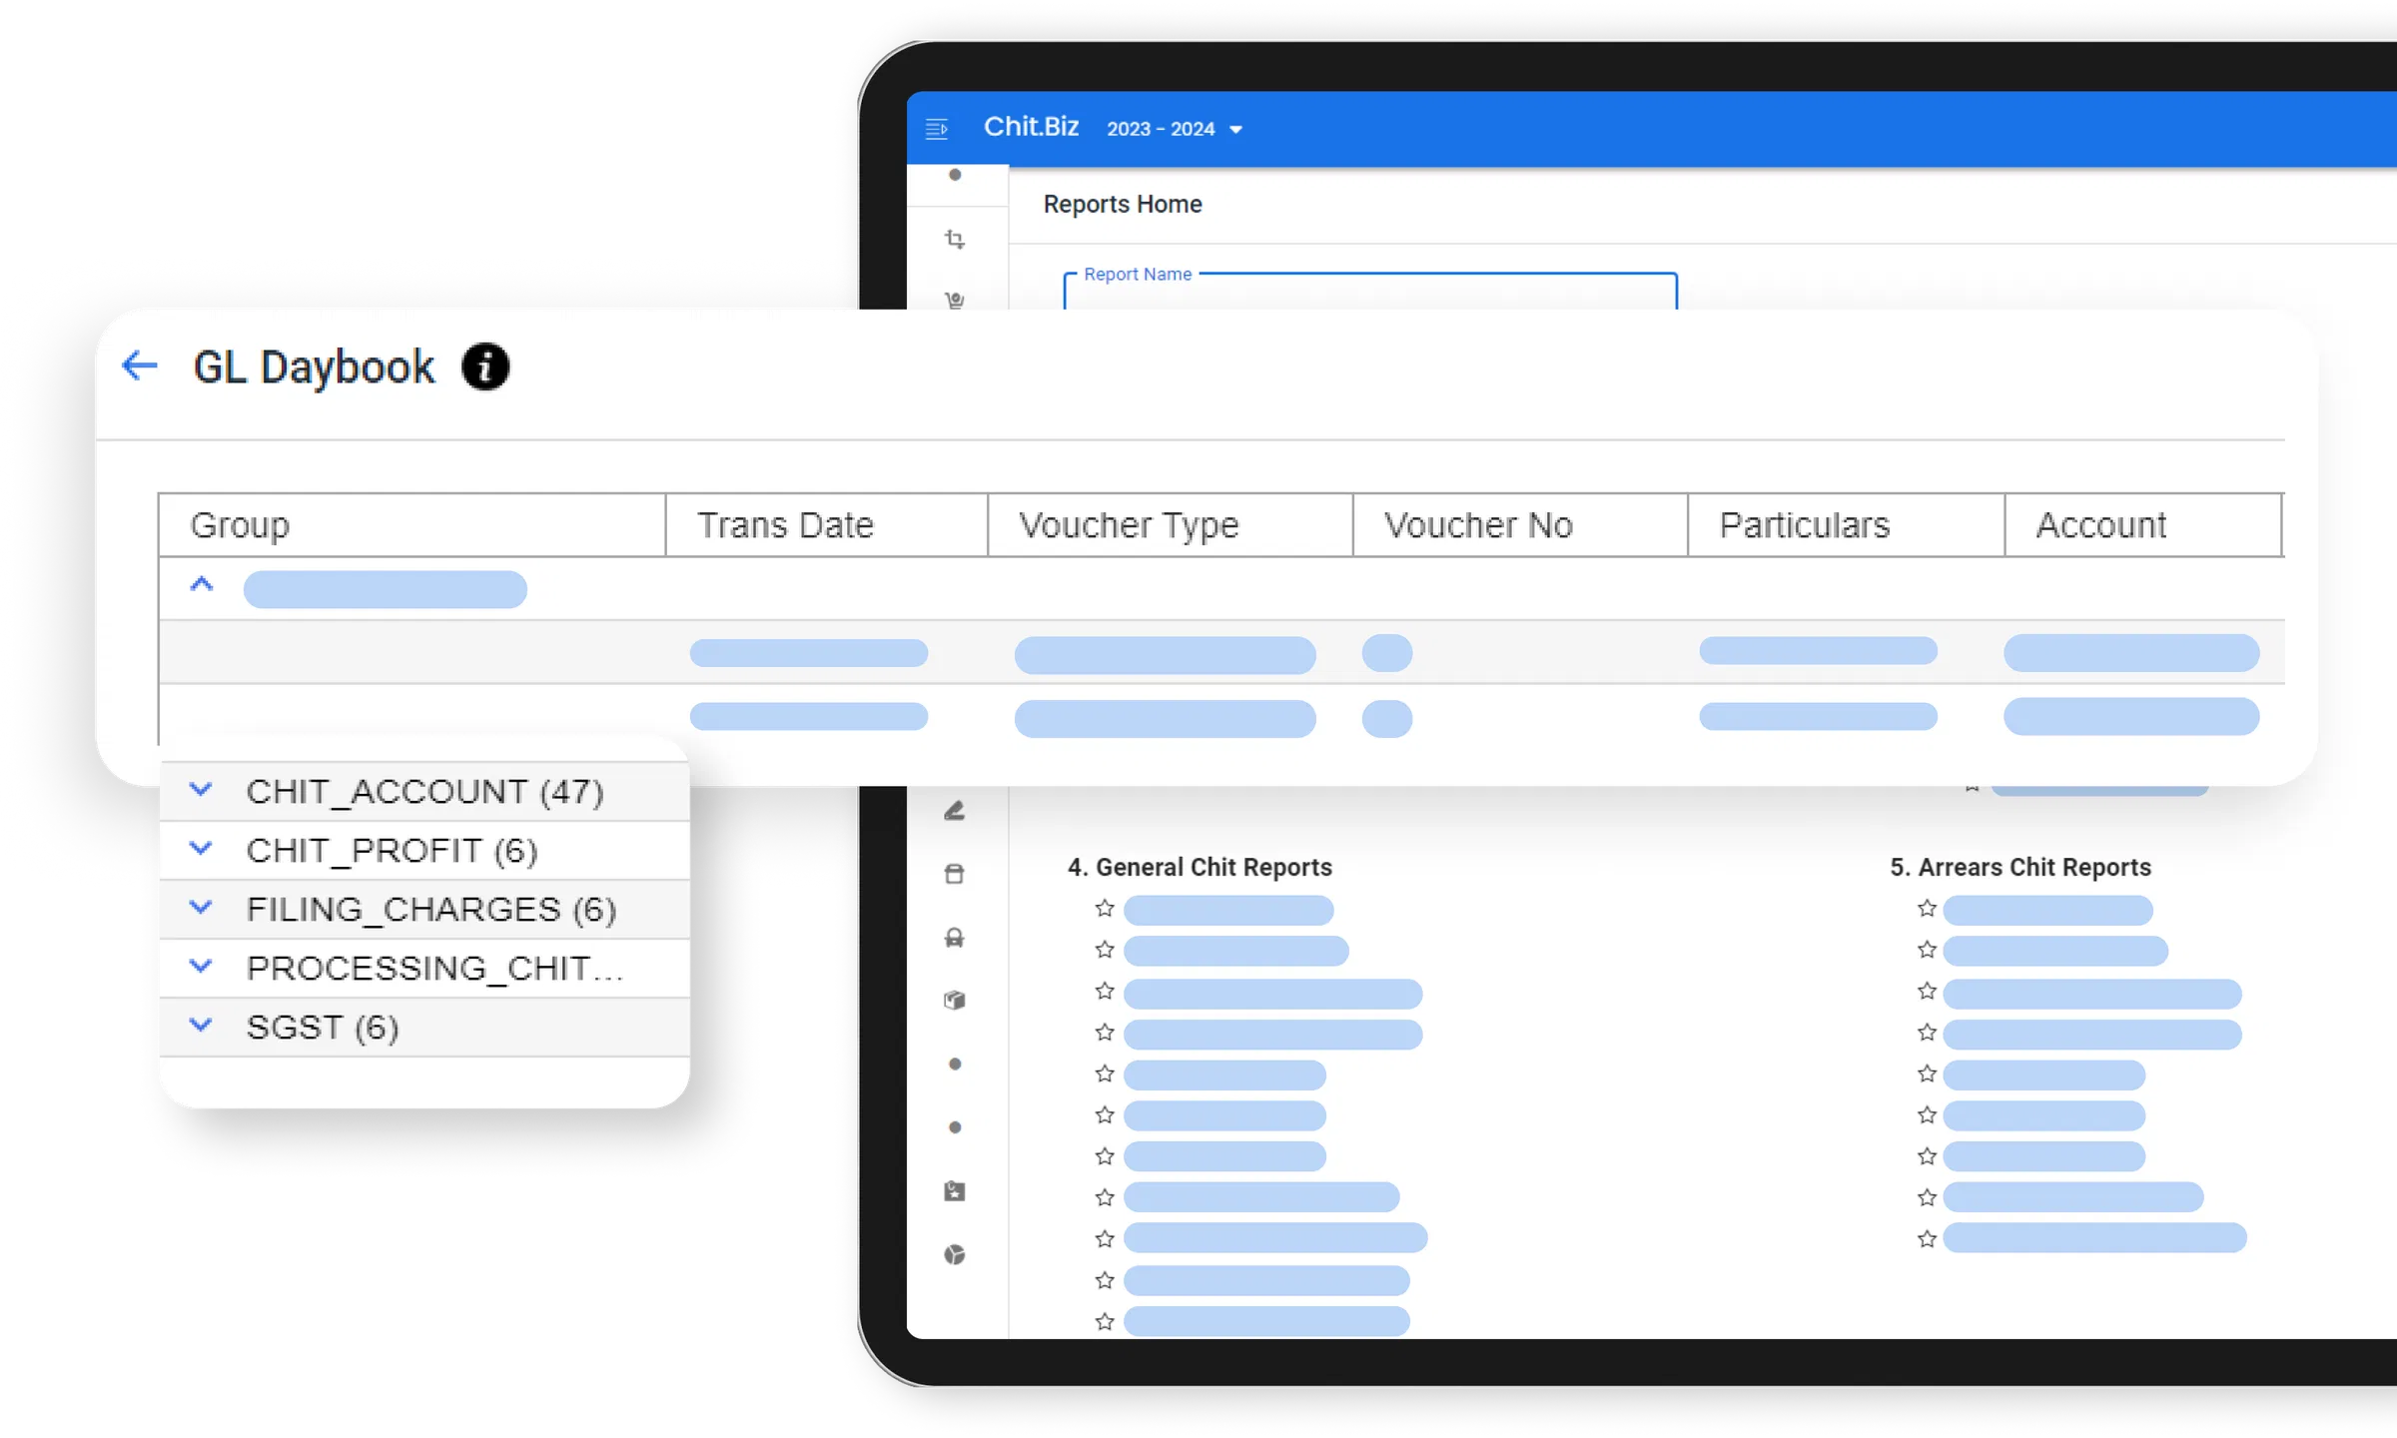Click the Reports Home page title
Viewport: 2397px width, 1438px height.
1123,204
